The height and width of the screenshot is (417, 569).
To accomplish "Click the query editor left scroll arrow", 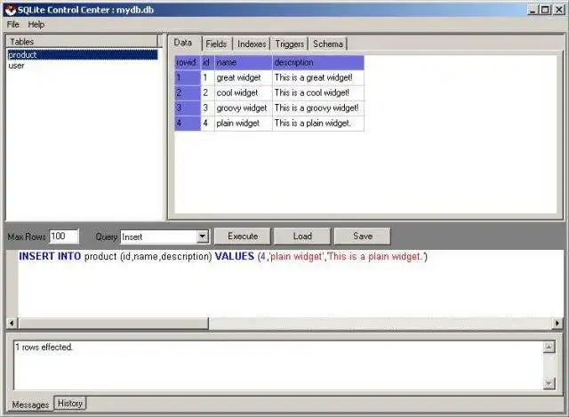I will (x=12, y=323).
